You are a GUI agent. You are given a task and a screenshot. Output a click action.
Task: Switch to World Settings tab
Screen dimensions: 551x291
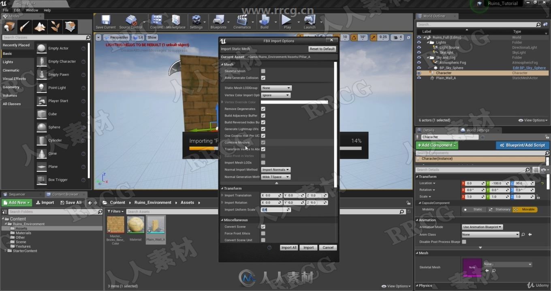click(x=478, y=130)
